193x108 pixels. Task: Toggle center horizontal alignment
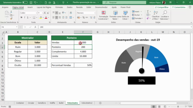pos(56,17)
